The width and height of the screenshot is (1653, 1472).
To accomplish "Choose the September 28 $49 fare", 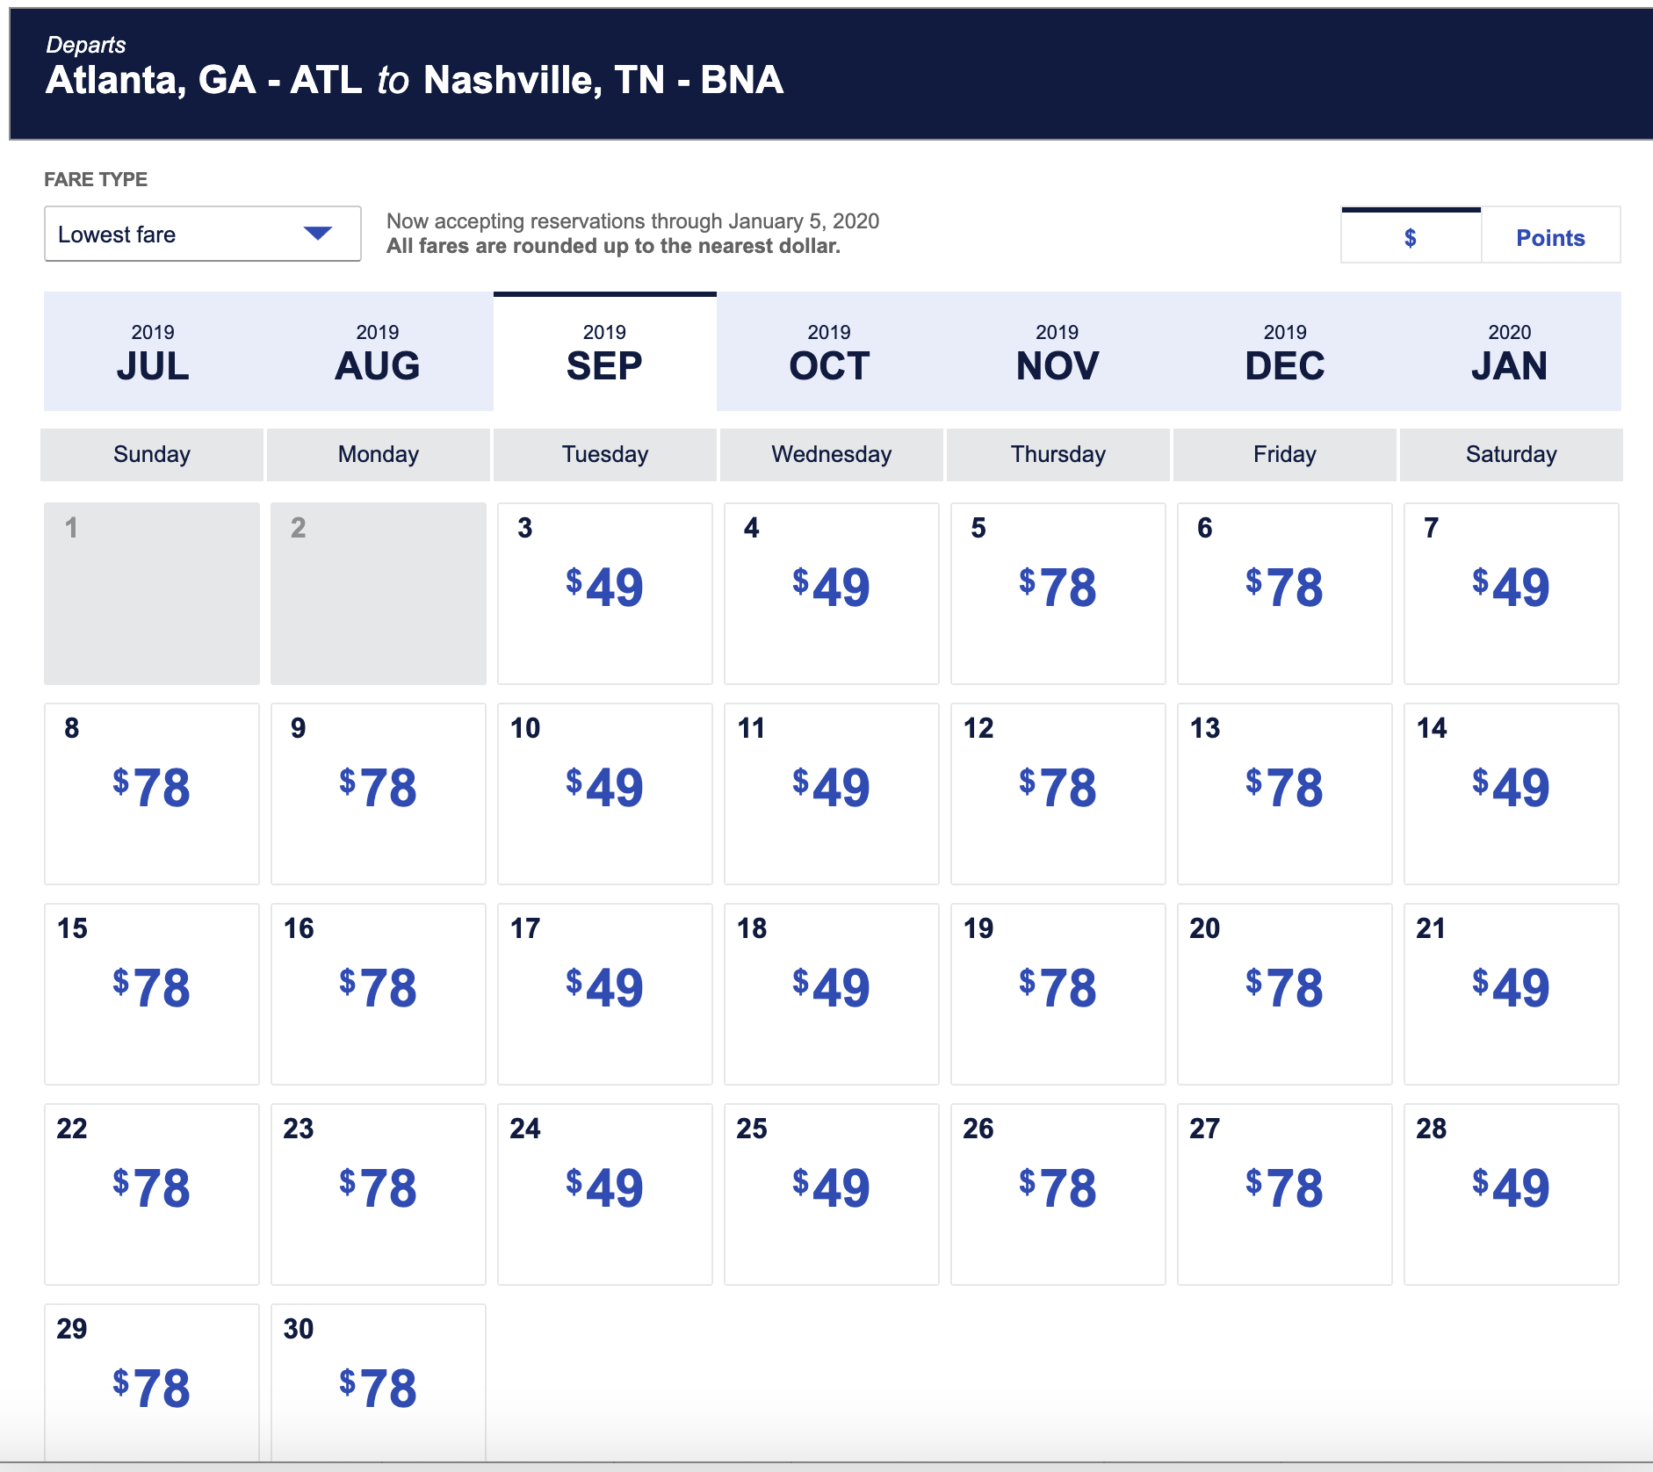I will (1512, 1189).
